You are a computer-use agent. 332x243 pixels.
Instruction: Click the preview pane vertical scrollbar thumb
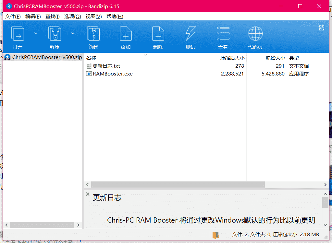coord(325,202)
